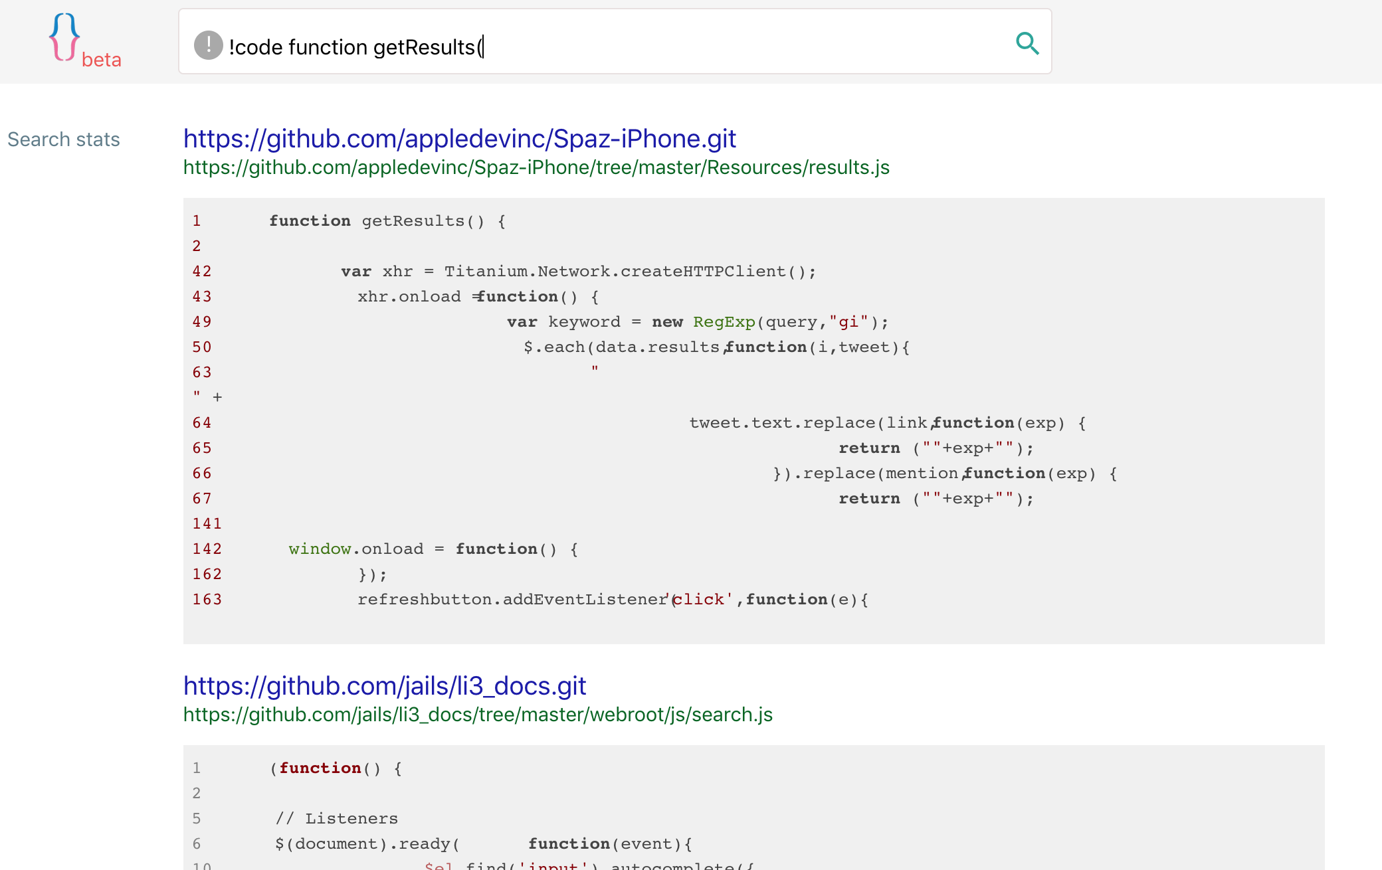Click '}).replace(mention' code text
This screenshot has width=1382, height=870.
pyautogui.click(x=866, y=474)
